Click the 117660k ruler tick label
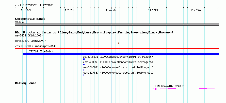This screenshot has height=103, width=226. click(x=26, y=10)
